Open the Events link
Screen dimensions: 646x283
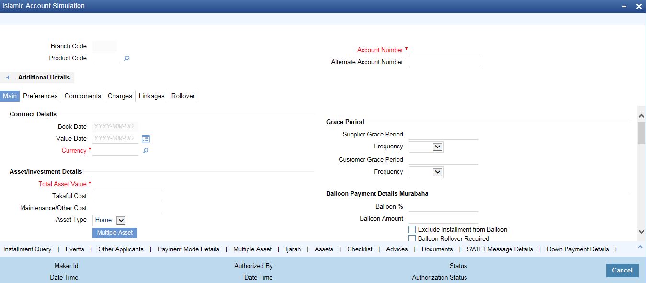pyautogui.click(x=75, y=249)
